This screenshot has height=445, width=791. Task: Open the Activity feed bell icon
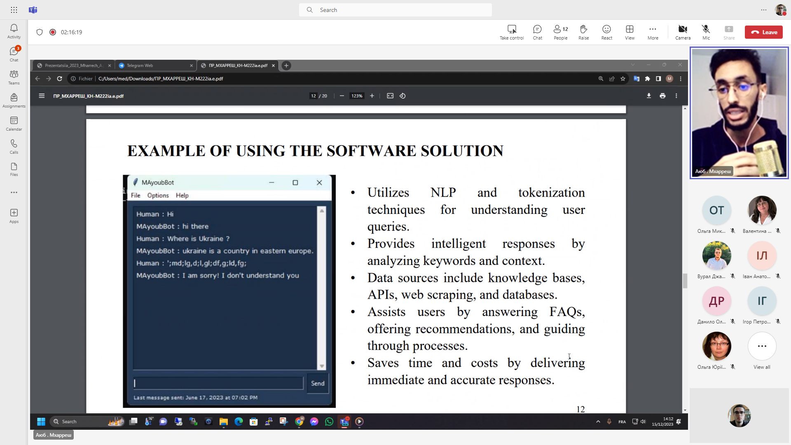(14, 31)
